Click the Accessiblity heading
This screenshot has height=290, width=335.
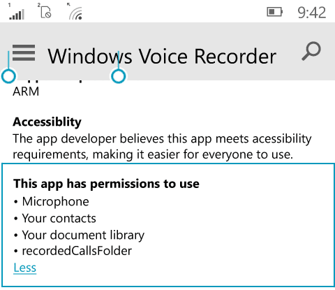click(47, 122)
